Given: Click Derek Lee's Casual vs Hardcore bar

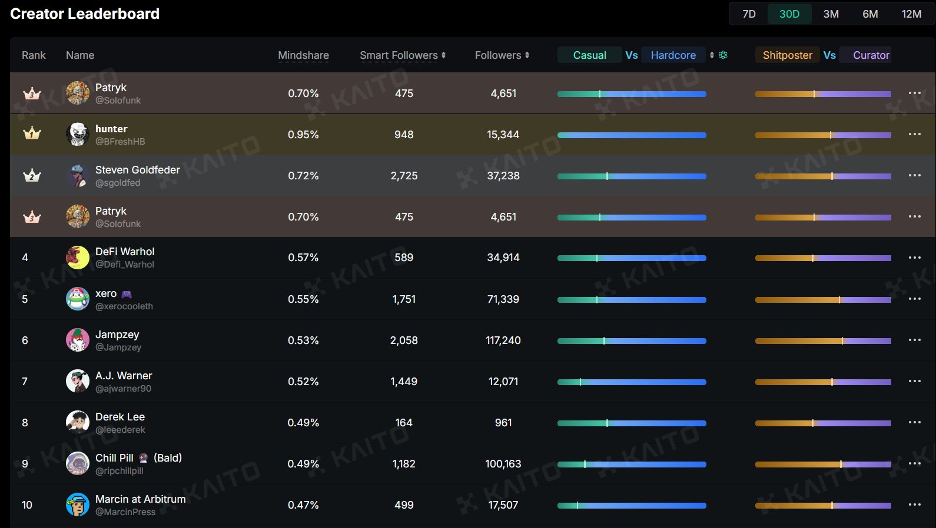Looking at the screenshot, I should coord(632,423).
